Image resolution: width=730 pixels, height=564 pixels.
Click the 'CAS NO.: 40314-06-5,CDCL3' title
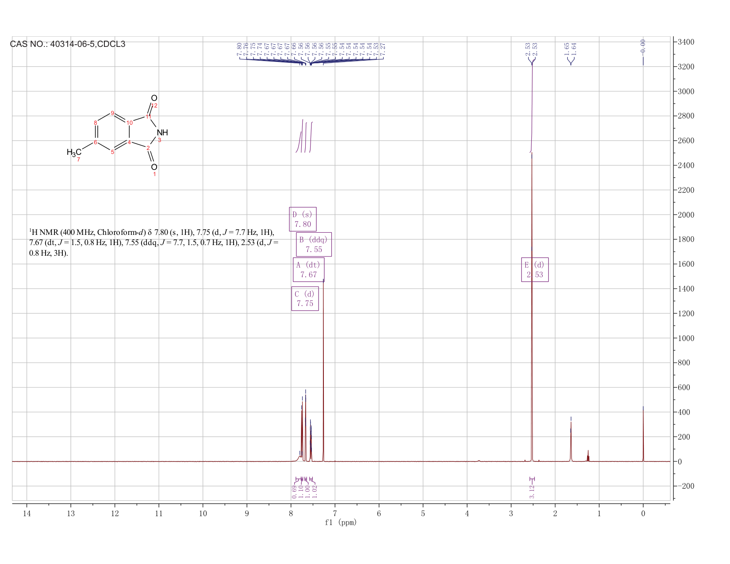click(68, 44)
